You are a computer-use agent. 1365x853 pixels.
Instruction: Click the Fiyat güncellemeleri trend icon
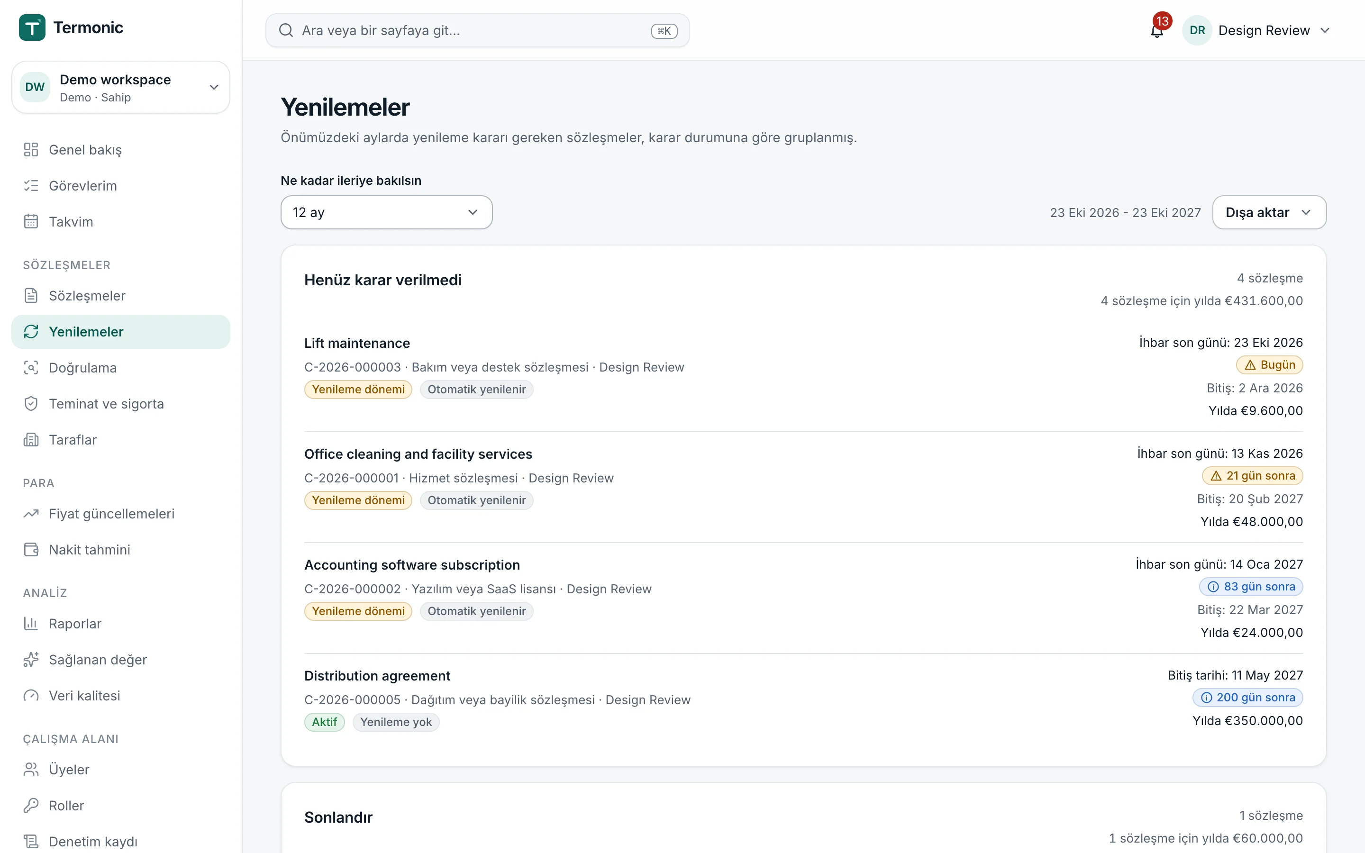click(31, 514)
